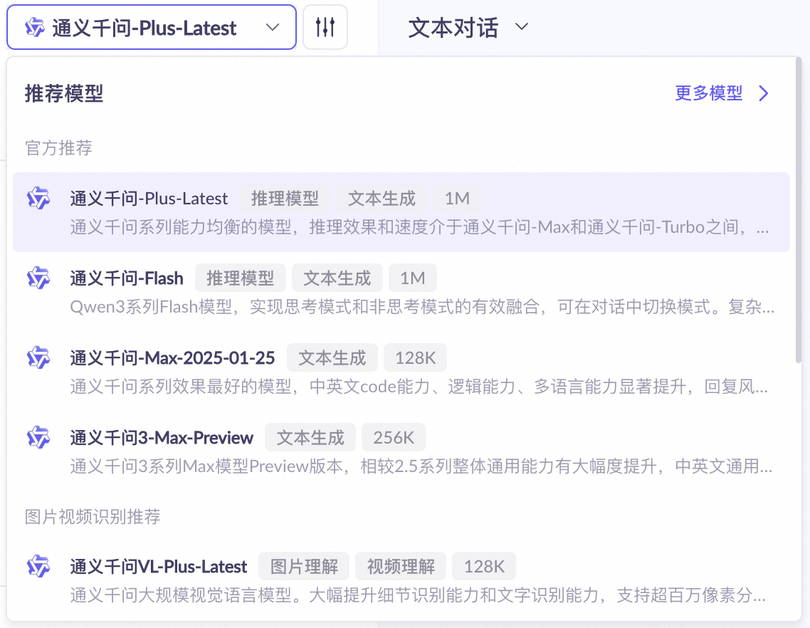Screen dimensions: 810x628
Task: Click the 文本生成 tag on 通义千问3-Max-Preview row
Action: point(310,437)
